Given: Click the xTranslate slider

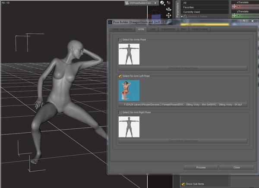Looking at the screenshot, I should pos(246,7).
